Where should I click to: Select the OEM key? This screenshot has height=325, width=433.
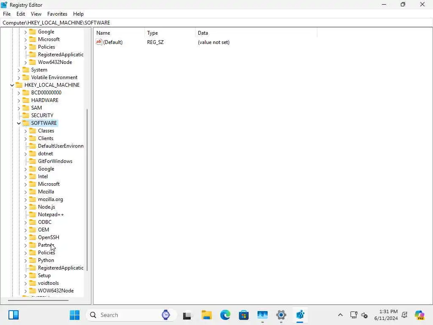pyautogui.click(x=44, y=230)
